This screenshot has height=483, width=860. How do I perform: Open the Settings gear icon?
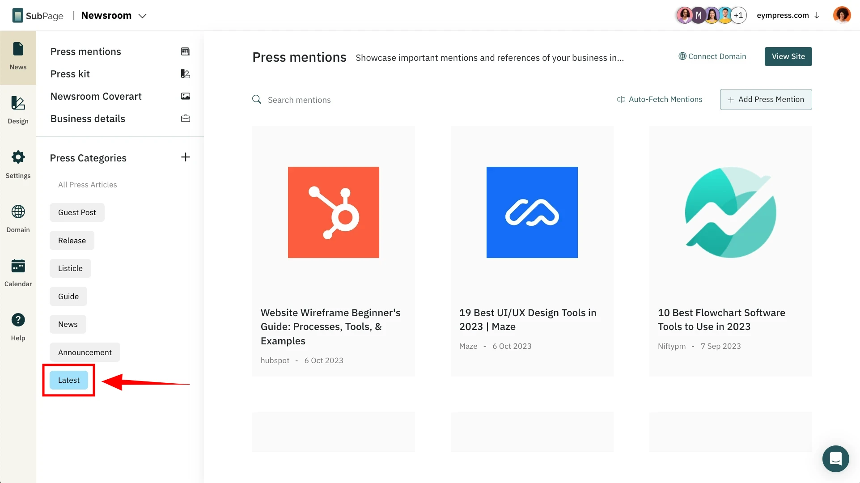tap(18, 157)
